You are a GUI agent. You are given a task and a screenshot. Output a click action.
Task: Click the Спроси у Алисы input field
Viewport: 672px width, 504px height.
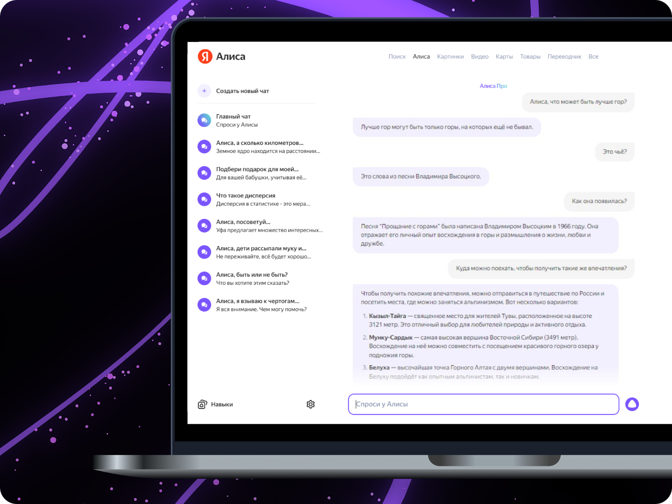click(x=483, y=404)
